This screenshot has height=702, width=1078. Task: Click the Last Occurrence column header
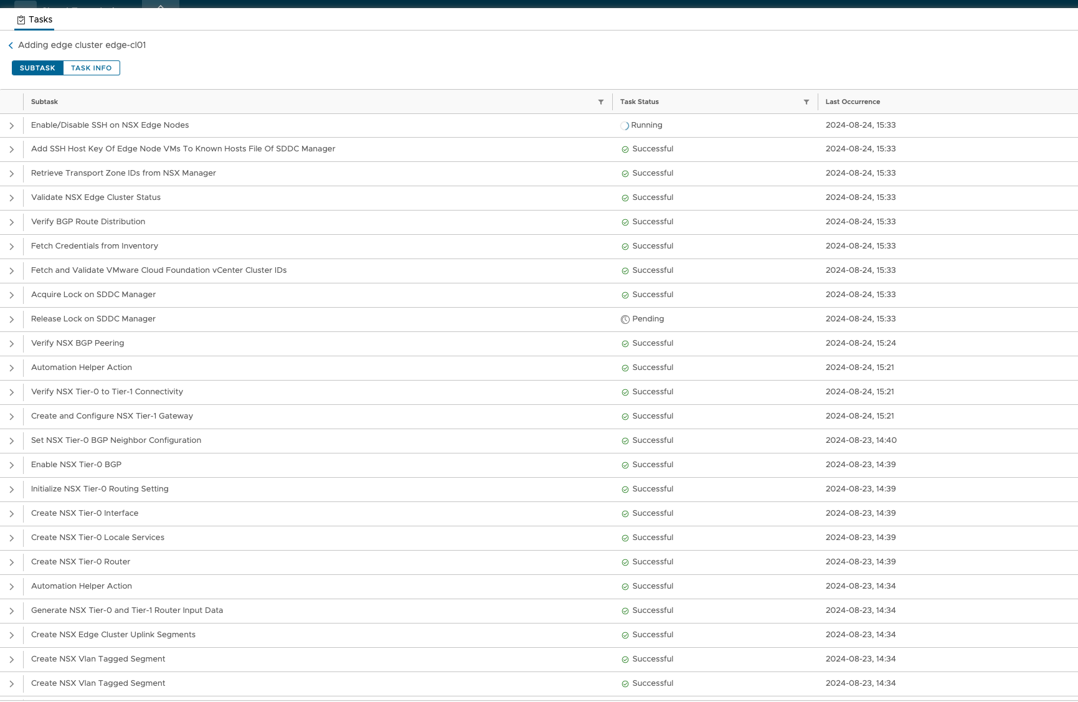(853, 102)
